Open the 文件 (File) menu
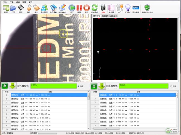The image size is (181, 135). pos(5,2)
